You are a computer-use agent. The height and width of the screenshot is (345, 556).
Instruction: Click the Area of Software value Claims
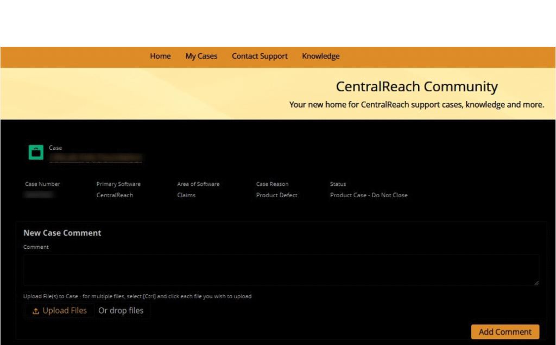pyautogui.click(x=186, y=195)
